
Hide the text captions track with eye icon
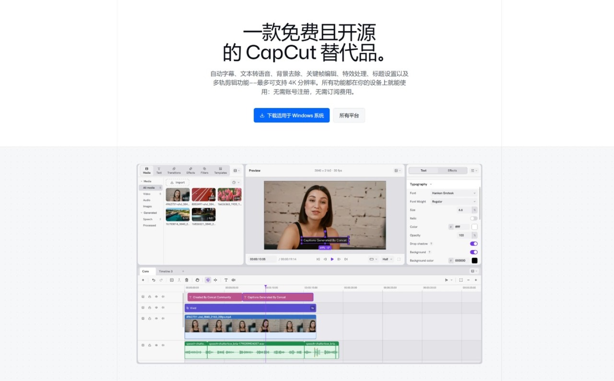pos(156,297)
